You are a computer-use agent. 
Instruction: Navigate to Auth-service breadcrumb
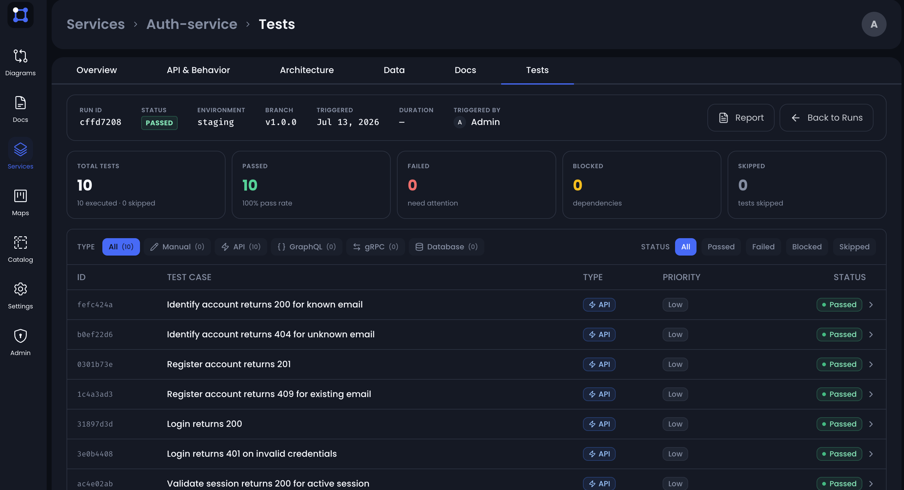pyautogui.click(x=192, y=24)
